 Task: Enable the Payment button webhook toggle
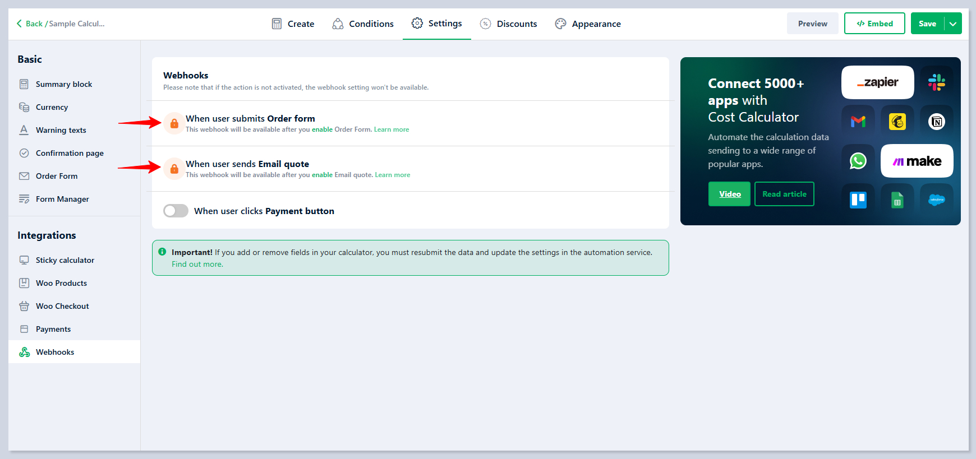[x=176, y=211]
